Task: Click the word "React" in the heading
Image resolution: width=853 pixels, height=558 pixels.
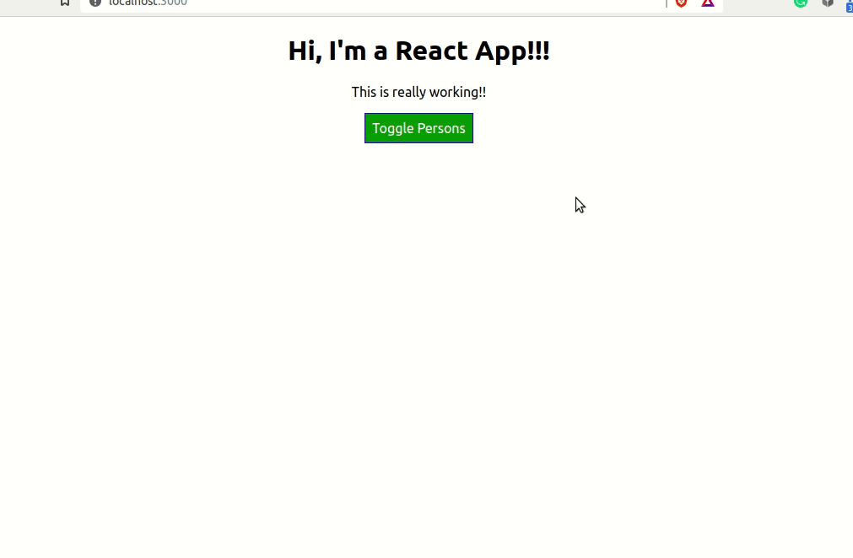Action: [x=431, y=51]
